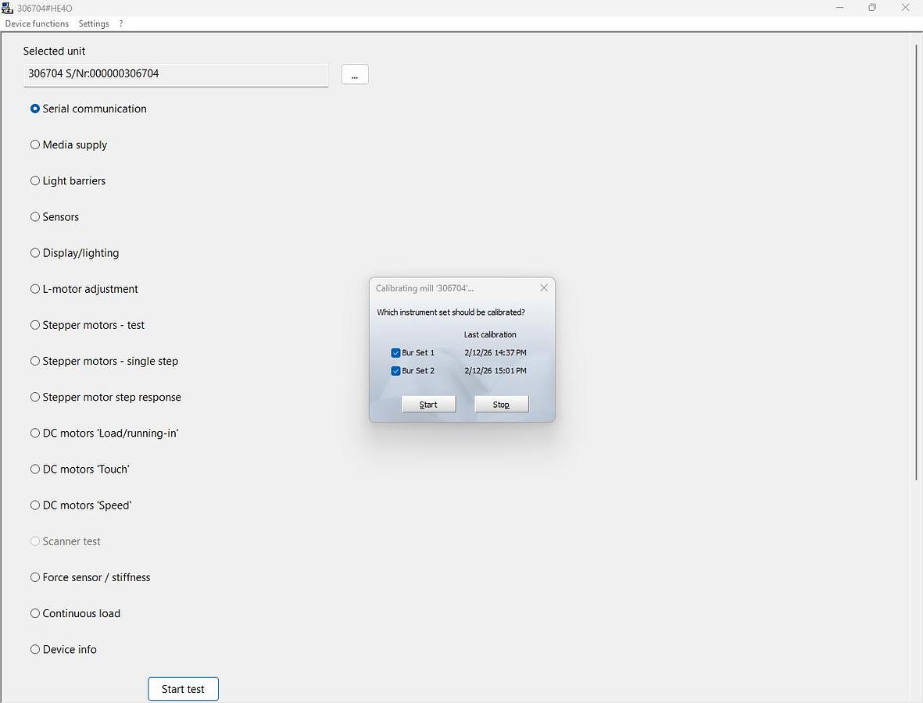Screen dimensions: 923x703
Task: Click the vertical scrollbar on the right
Action: [x=917, y=262]
